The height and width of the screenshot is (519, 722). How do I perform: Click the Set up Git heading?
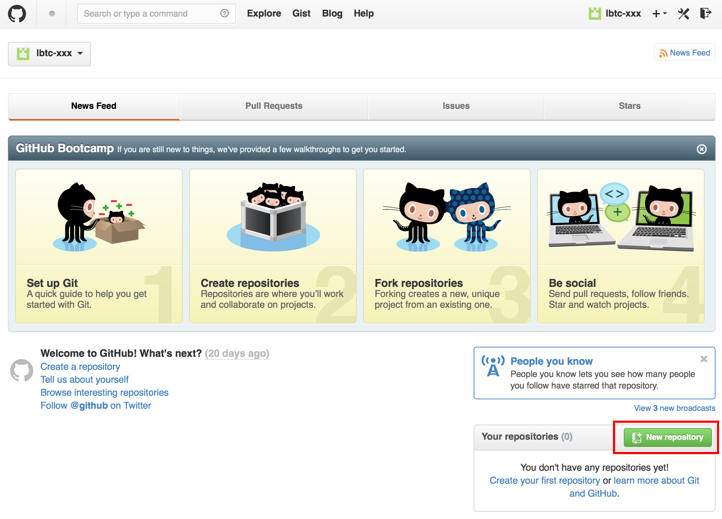point(52,283)
